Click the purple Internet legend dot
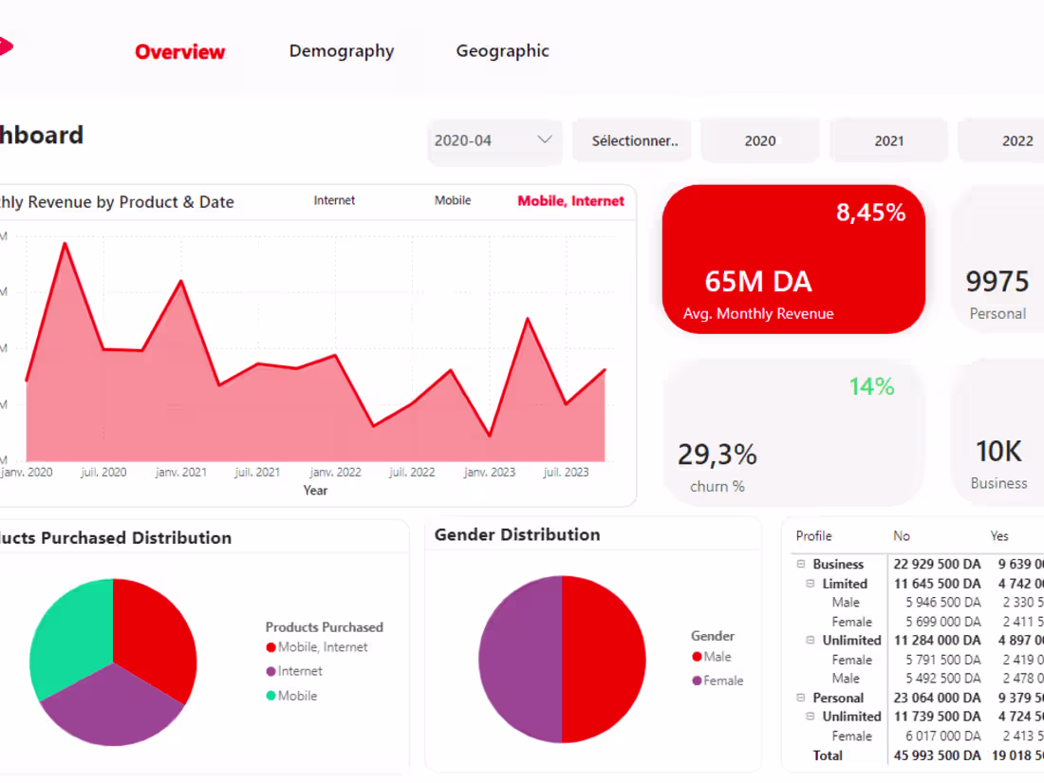The image size is (1044, 783). point(270,671)
